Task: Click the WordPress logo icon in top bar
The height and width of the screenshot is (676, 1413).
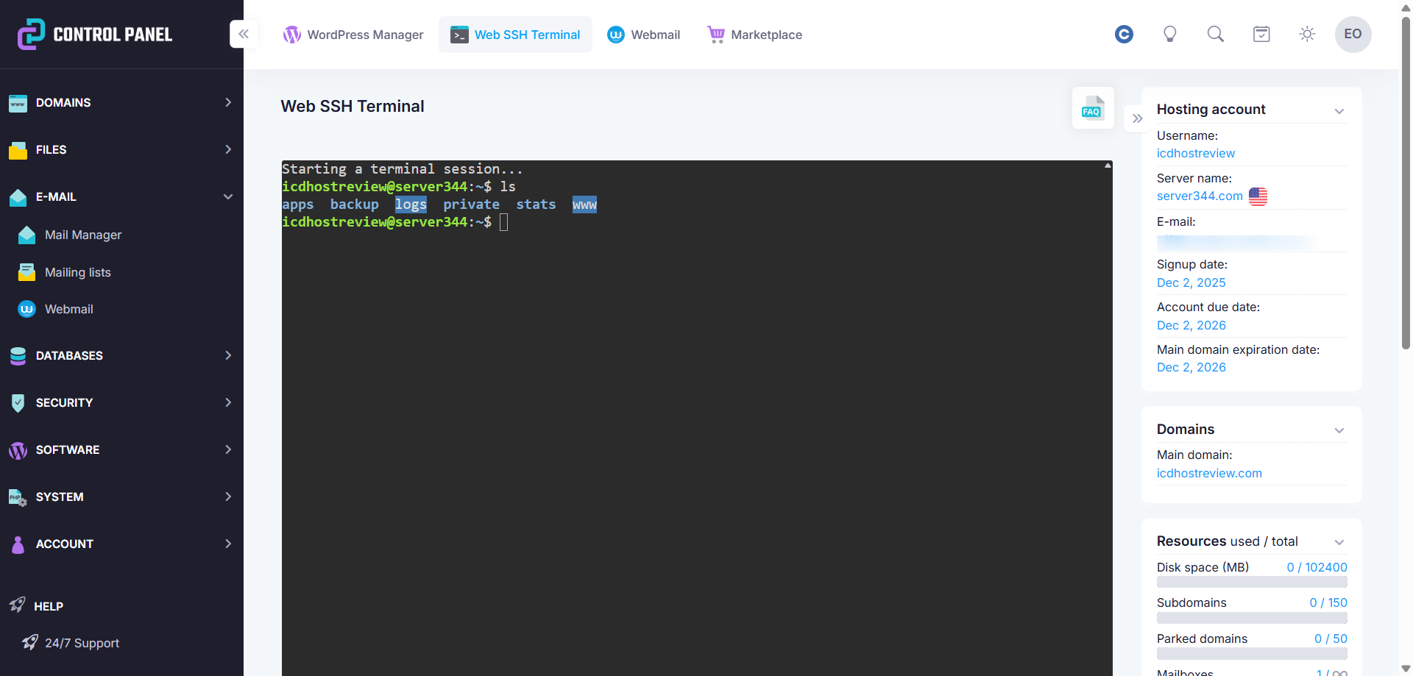Action: (292, 35)
